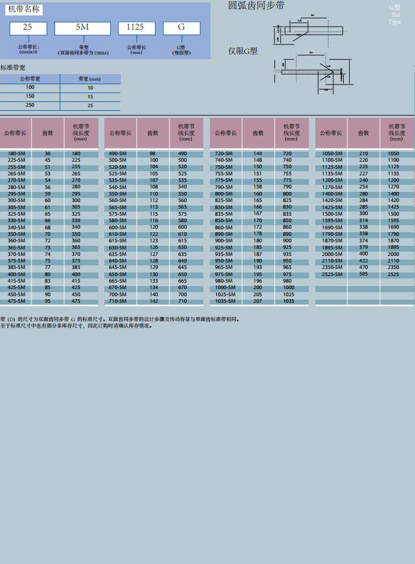This screenshot has width=415, height=564.
Task: Click the 1125 nominal length box
Action: point(136,28)
